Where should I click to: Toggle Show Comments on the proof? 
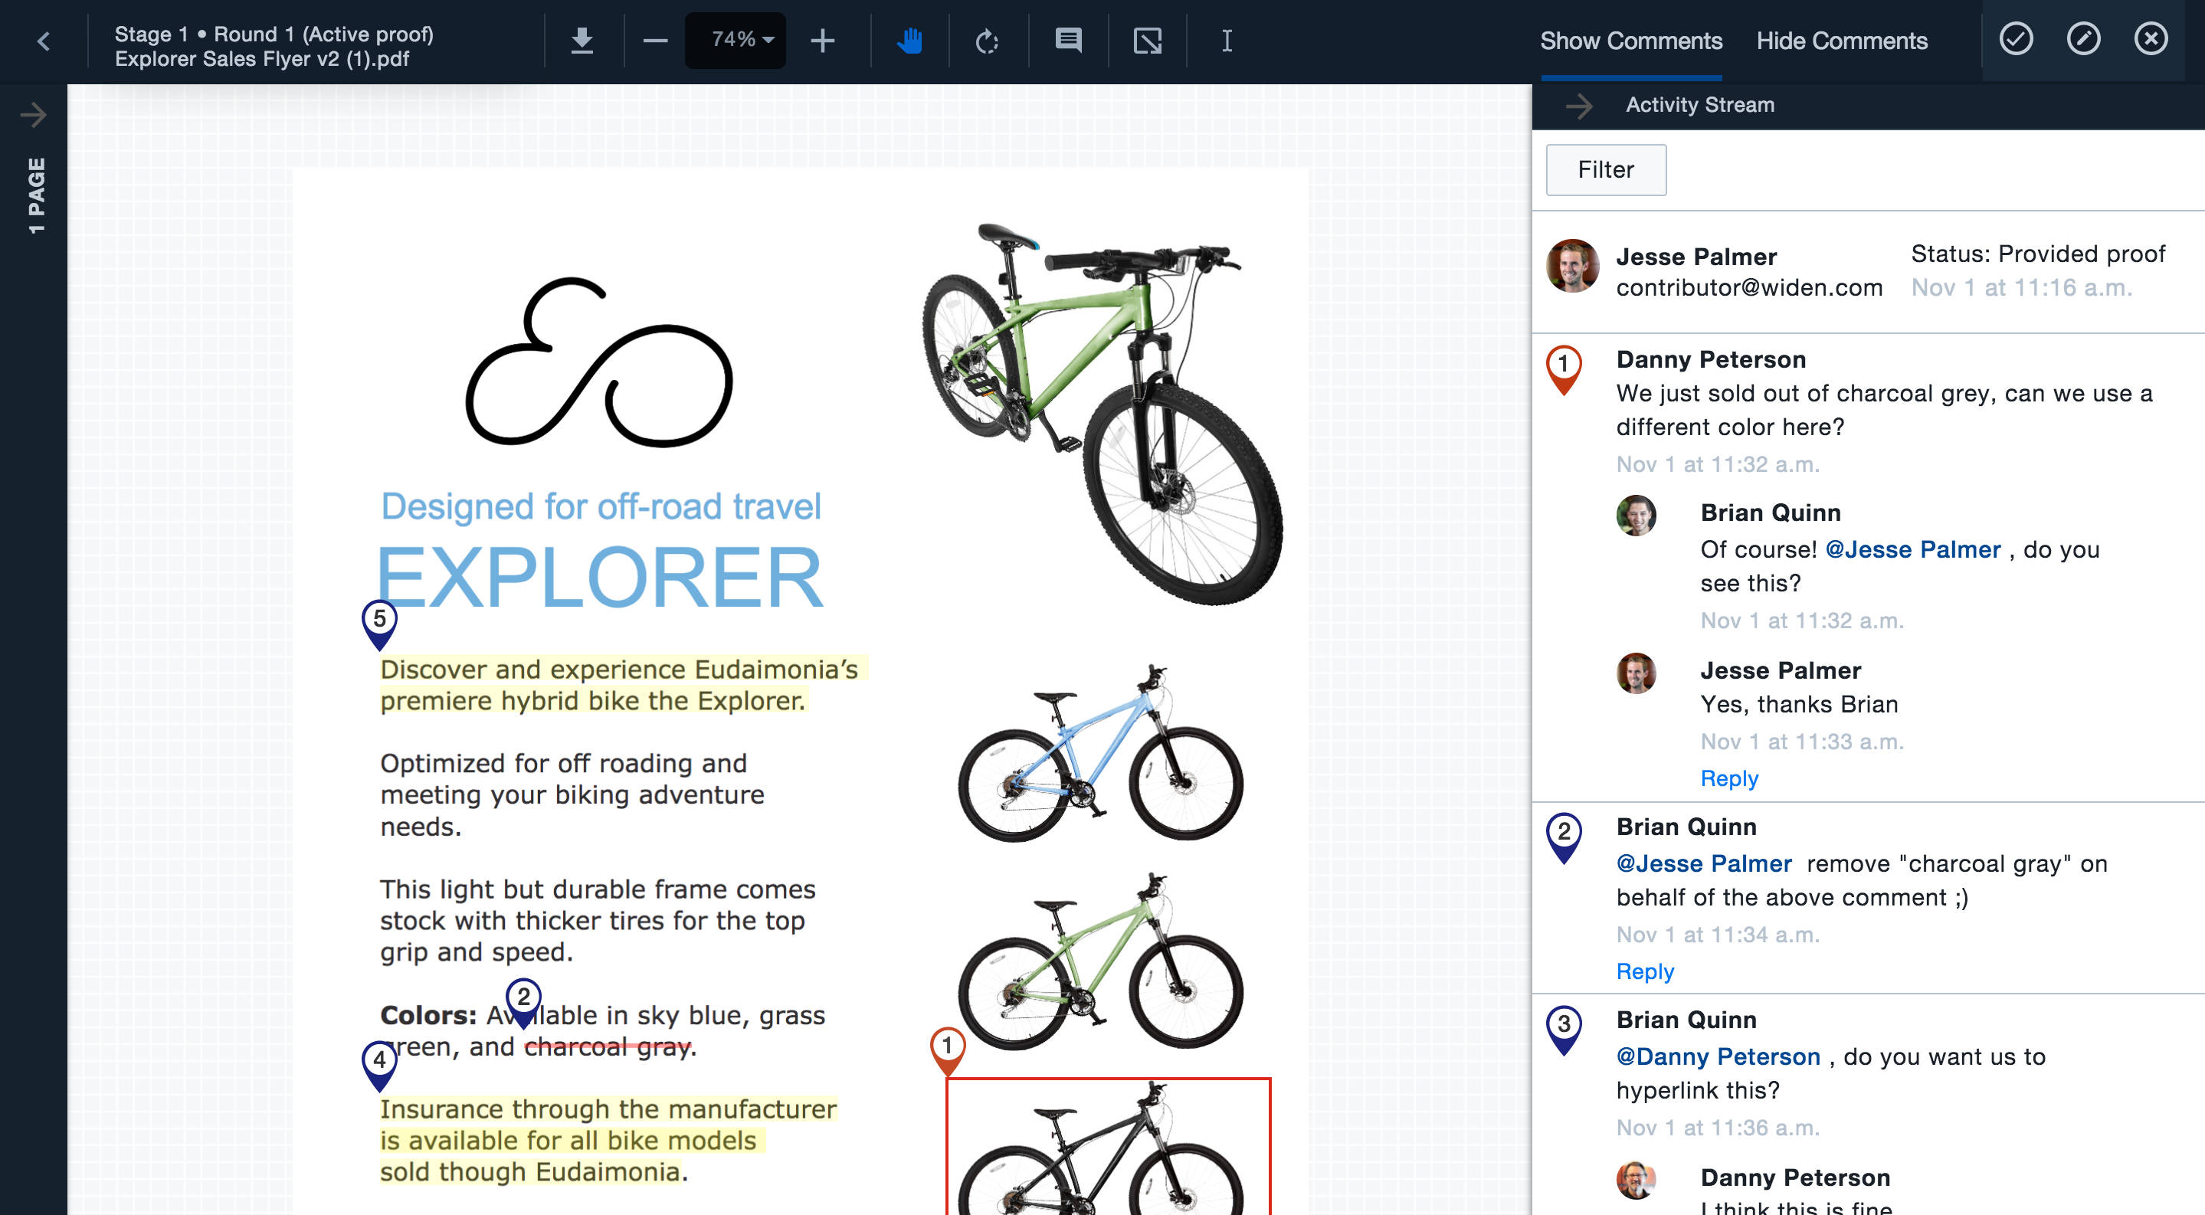point(1630,41)
